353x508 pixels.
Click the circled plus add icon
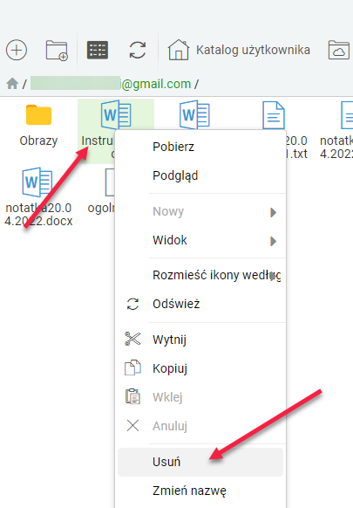point(17,50)
